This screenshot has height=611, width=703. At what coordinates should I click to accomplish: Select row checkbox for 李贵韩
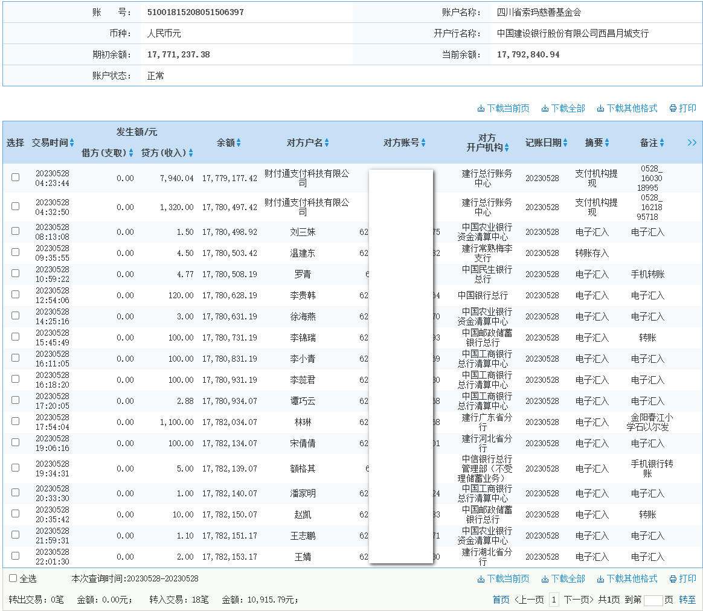pyautogui.click(x=15, y=294)
